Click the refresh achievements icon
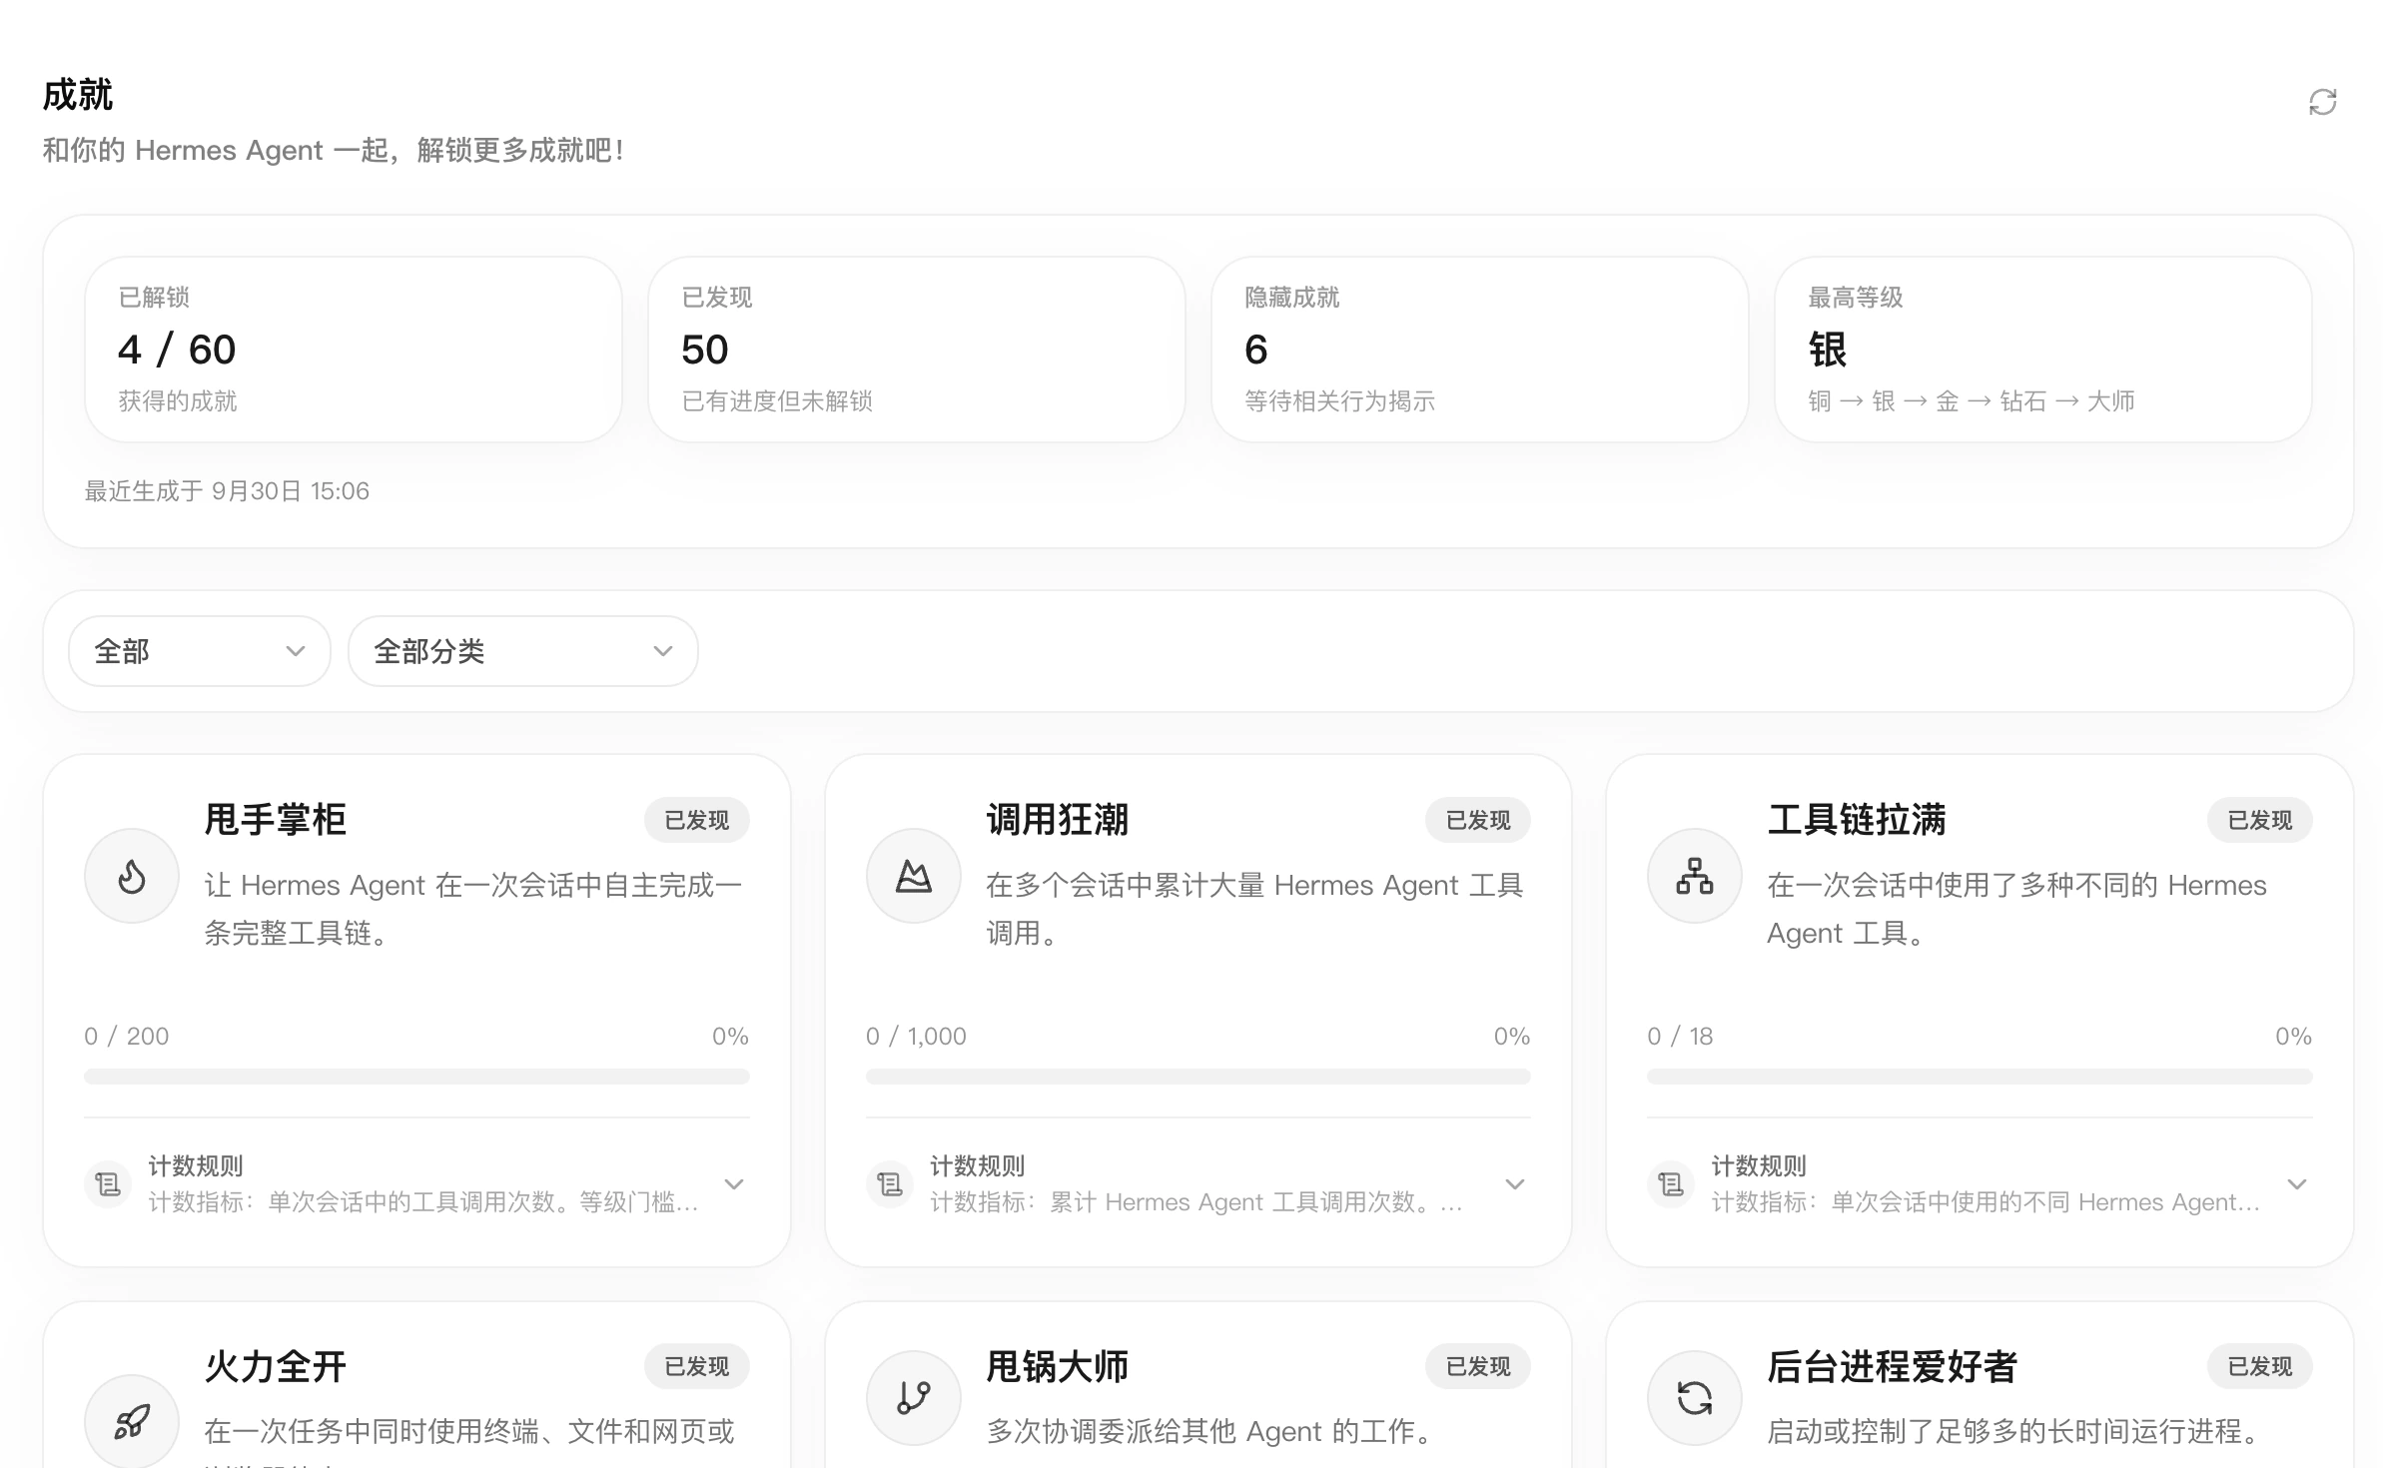This screenshot has height=1468, width=2383. [x=2322, y=102]
